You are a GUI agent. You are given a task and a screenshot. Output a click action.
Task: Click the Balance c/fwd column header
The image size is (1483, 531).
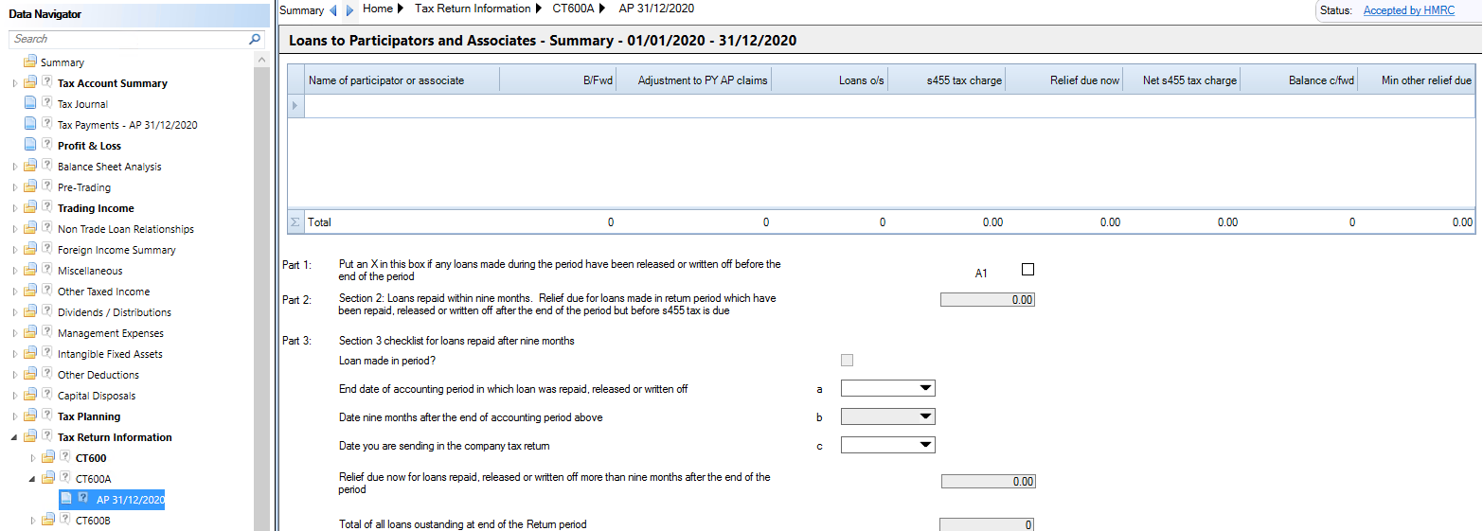[1298, 80]
